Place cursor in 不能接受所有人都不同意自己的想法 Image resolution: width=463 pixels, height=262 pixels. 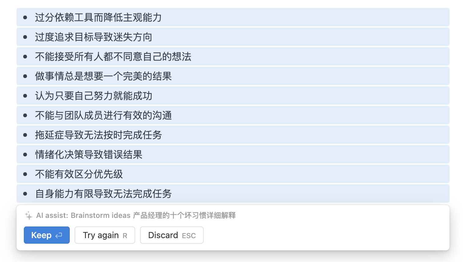113,57
